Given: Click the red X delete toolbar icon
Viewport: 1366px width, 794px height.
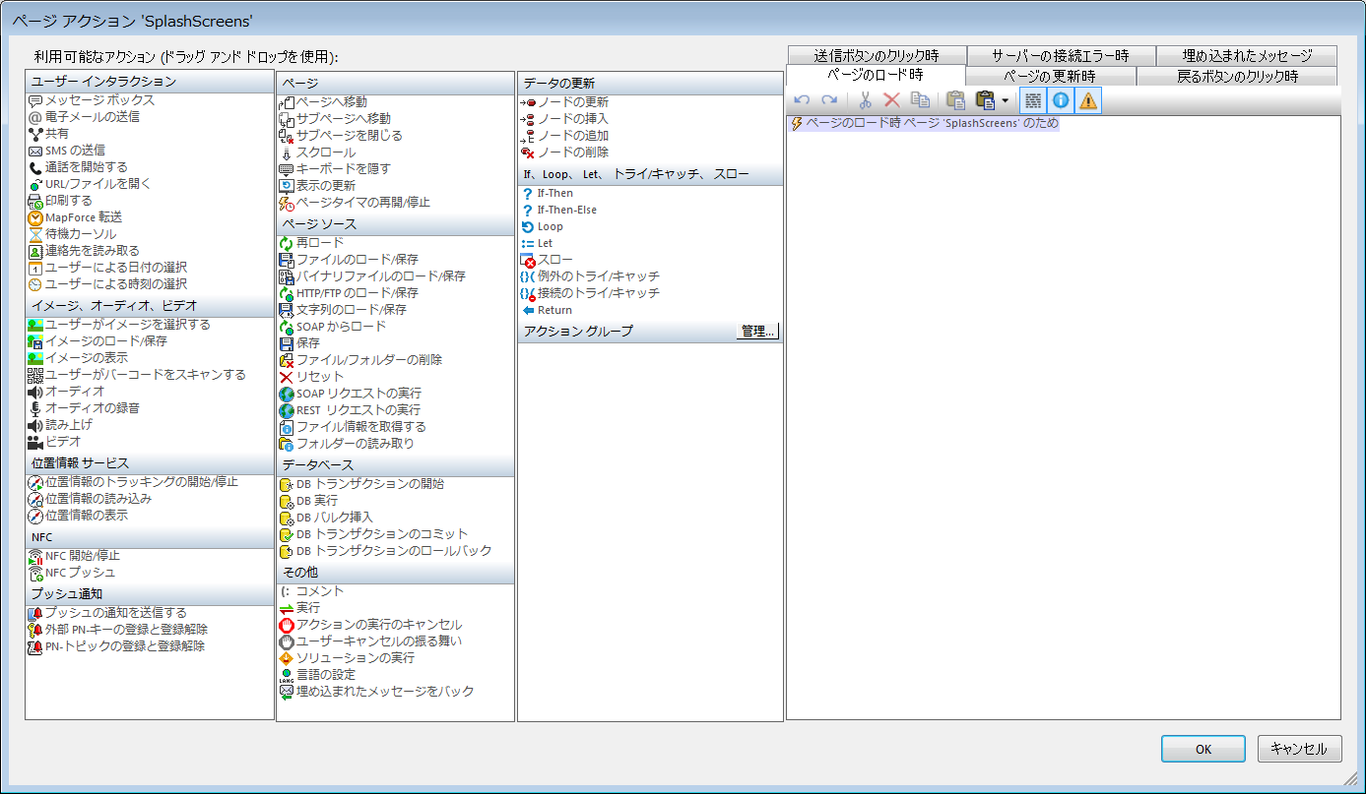Looking at the screenshot, I should [x=892, y=100].
